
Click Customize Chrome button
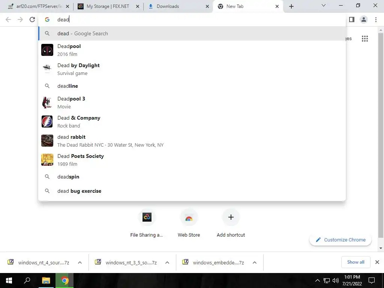click(340, 240)
